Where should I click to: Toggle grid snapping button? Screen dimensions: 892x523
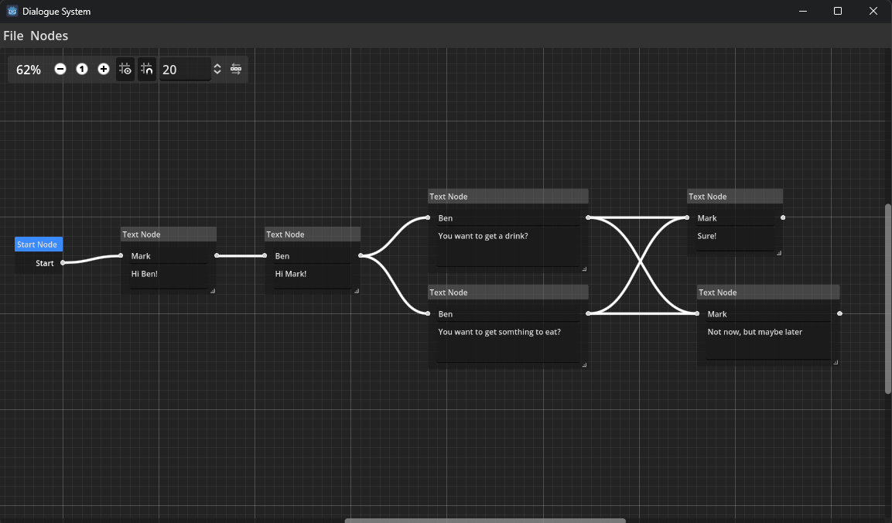pyautogui.click(x=147, y=70)
